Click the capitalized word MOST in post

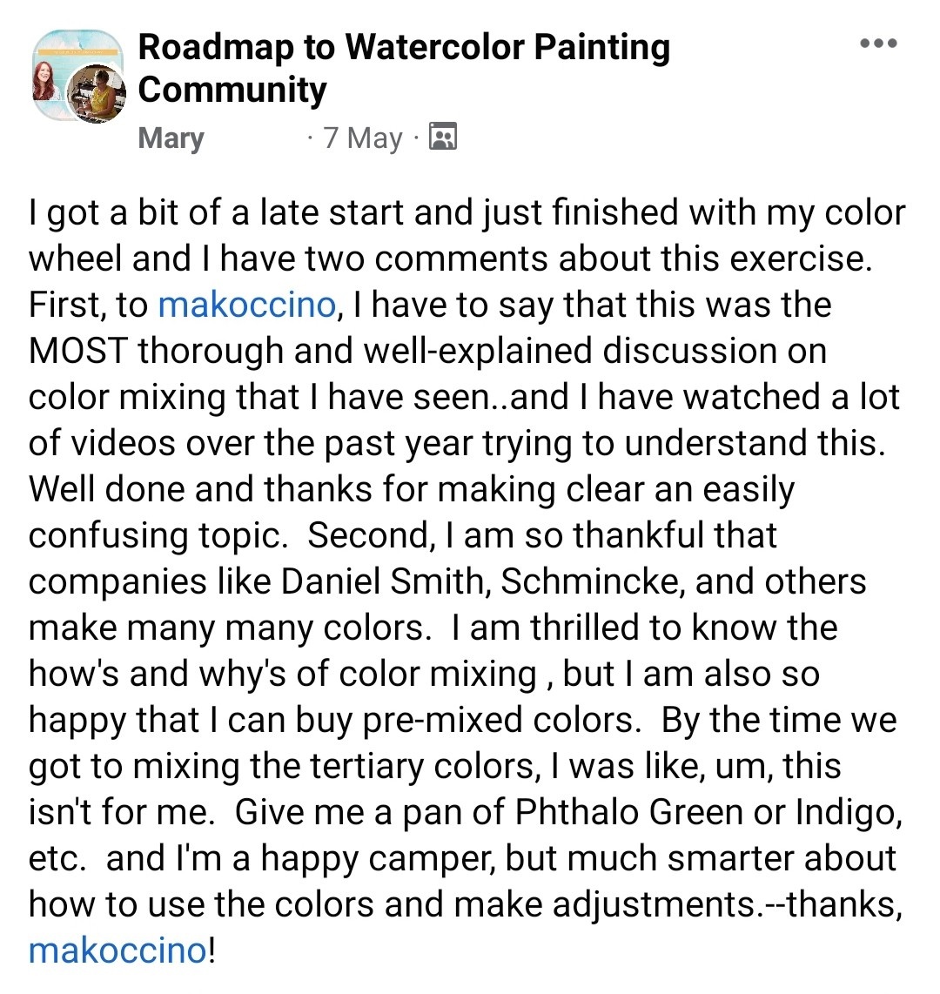click(x=78, y=351)
